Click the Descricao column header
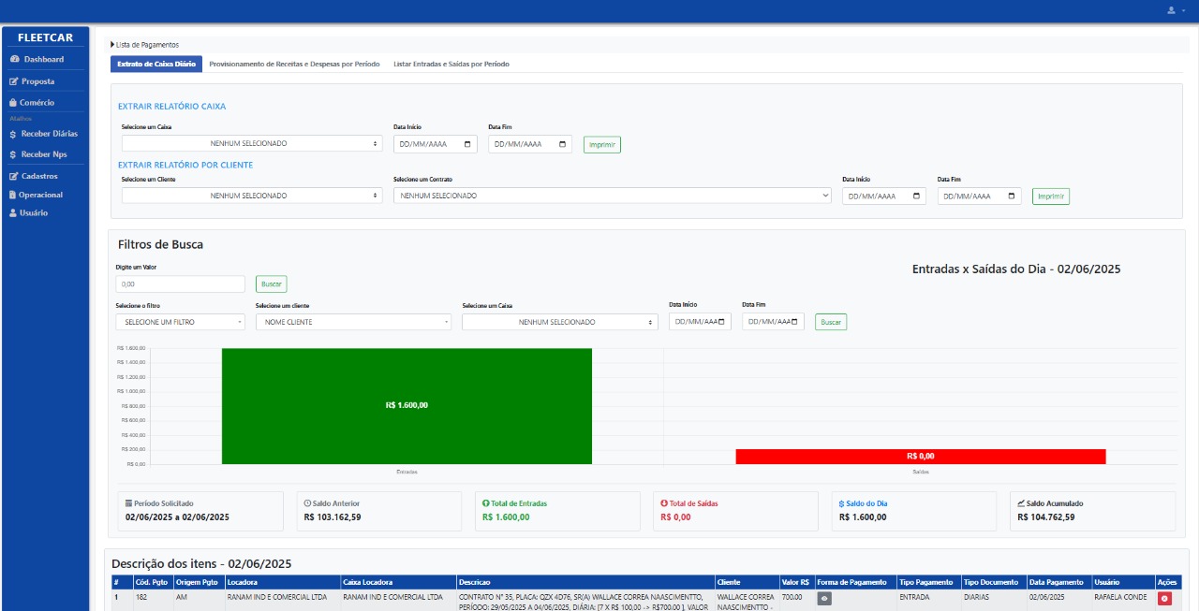 pyautogui.click(x=585, y=582)
